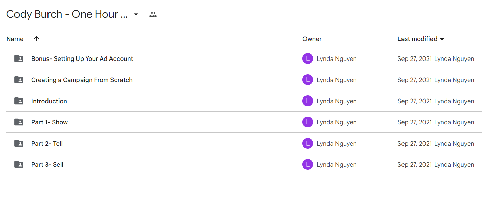
Task: Expand the Last modified sort dropdown
Action: [442, 39]
